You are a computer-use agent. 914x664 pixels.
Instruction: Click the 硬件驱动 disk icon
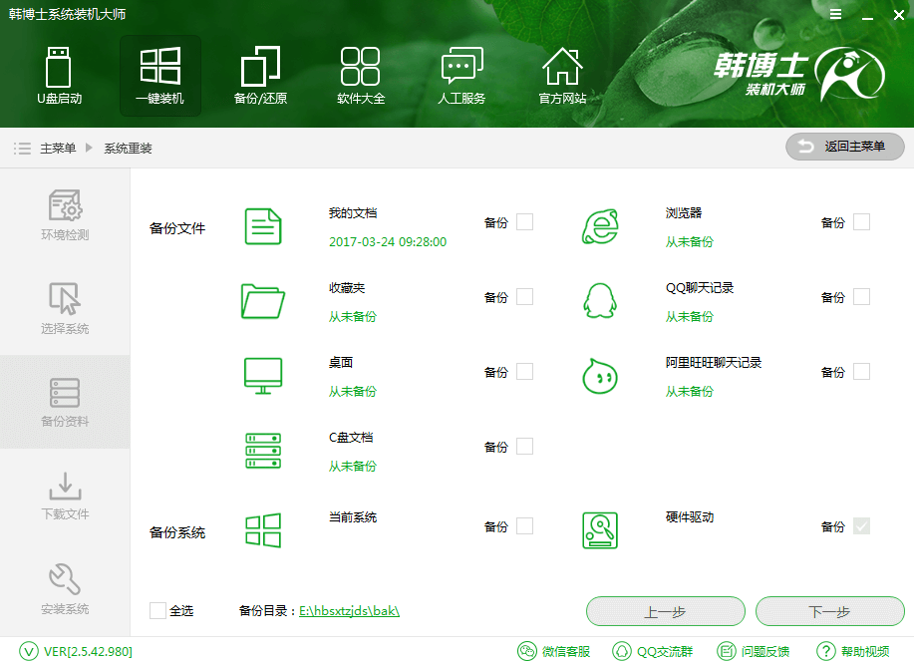pos(600,530)
